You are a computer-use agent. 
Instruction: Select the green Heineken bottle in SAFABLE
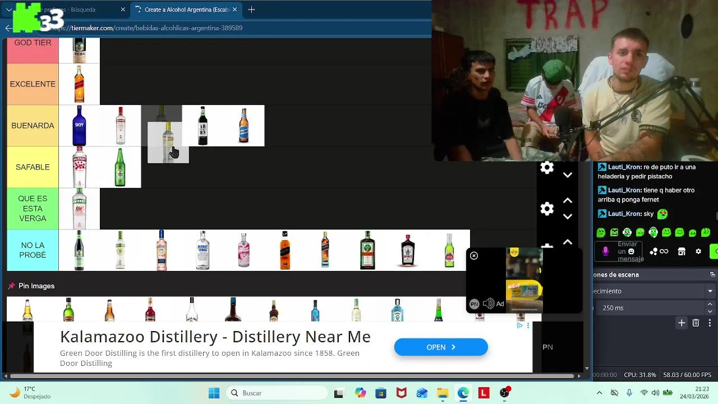click(120, 167)
